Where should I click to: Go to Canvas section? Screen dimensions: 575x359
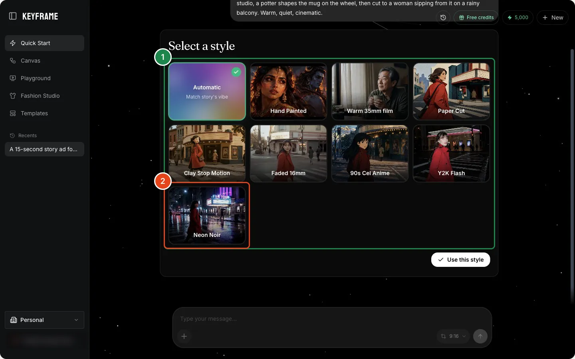coord(44,61)
